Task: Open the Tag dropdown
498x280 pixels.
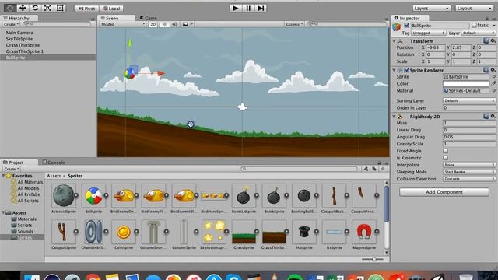Action: pyautogui.click(x=429, y=33)
